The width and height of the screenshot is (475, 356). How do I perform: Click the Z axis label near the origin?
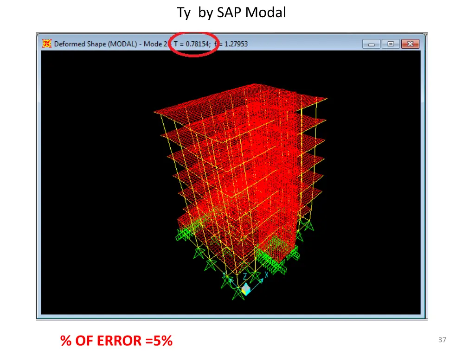pos(245,276)
